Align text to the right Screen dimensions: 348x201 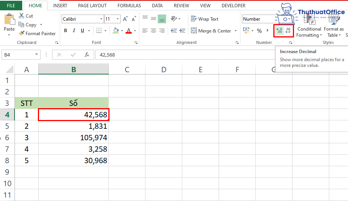162,31
